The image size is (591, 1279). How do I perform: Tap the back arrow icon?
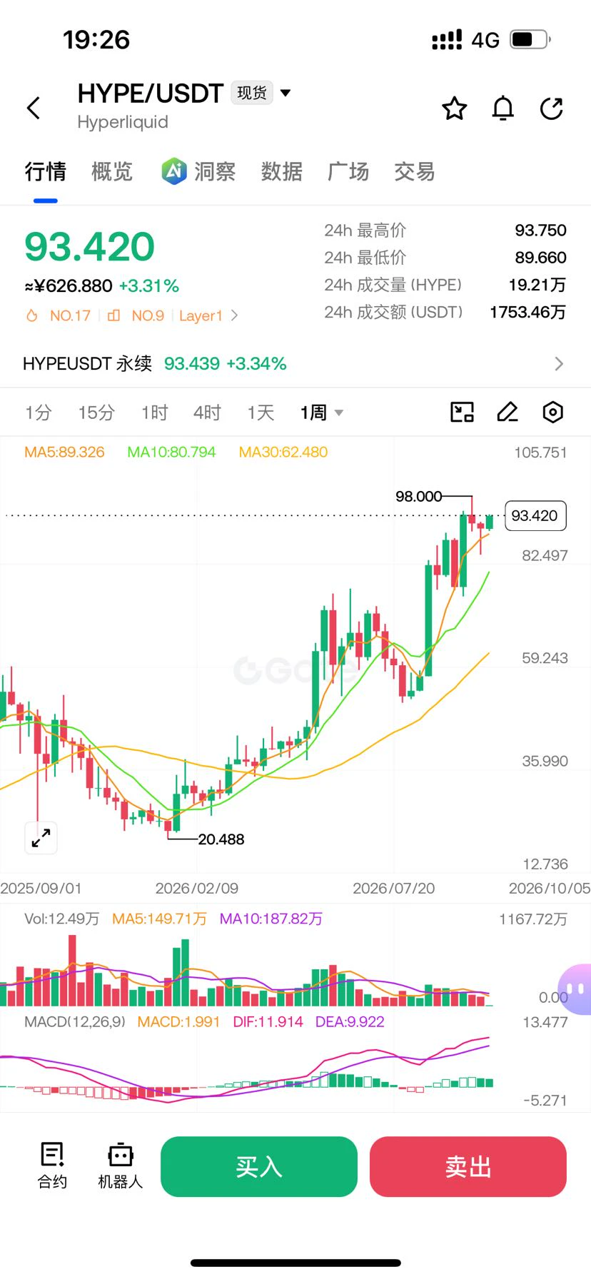coord(34,108)
